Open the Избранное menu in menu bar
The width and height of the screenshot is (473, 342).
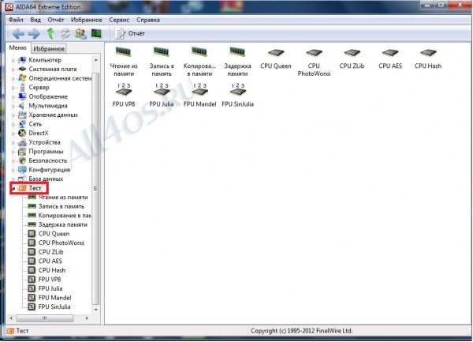point(87,20)
